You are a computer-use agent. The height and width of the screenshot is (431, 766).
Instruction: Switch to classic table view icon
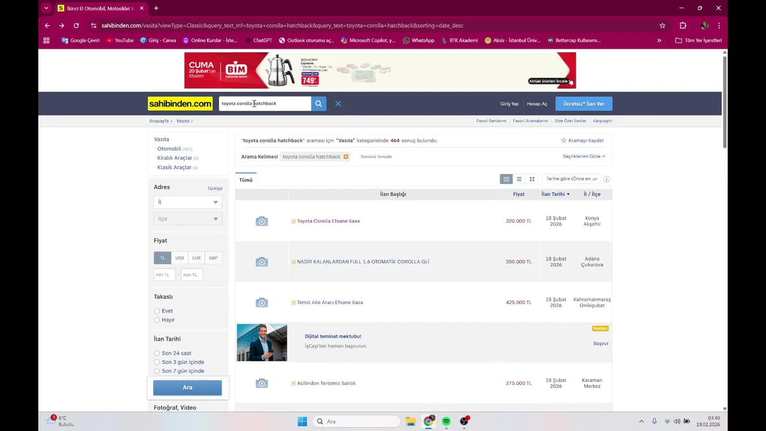pyautogui.click(x=506, y=179)
